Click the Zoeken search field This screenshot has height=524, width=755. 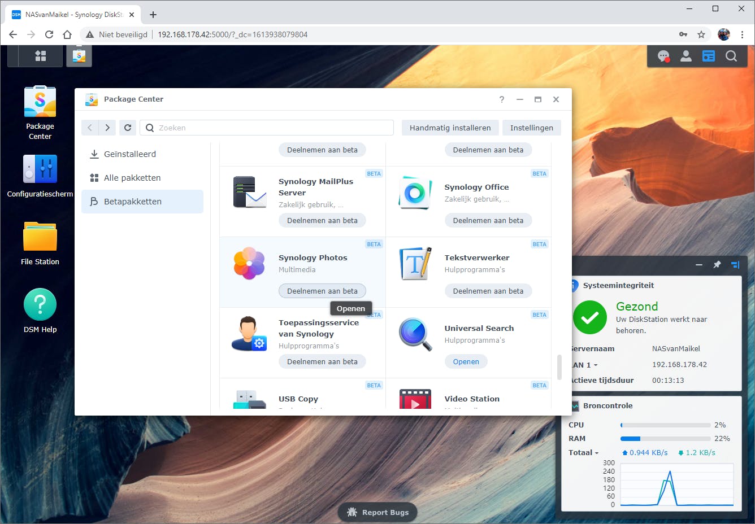267,128
